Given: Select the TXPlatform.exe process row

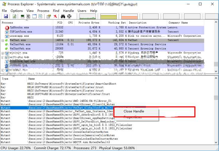Looking at the screenshot, I should tap(103, 32).
